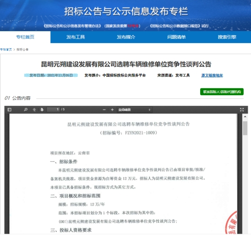Image resolution: width=251 pixels, height=235 pixels.
Task: Switch to the 发布媒介 tab
Action: [126, 37]
